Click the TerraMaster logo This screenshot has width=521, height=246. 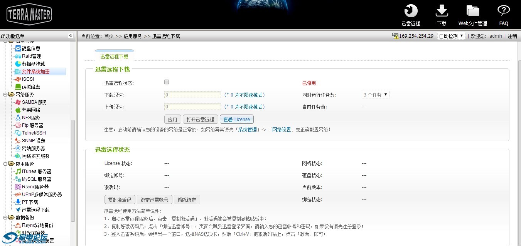point(29,14)
